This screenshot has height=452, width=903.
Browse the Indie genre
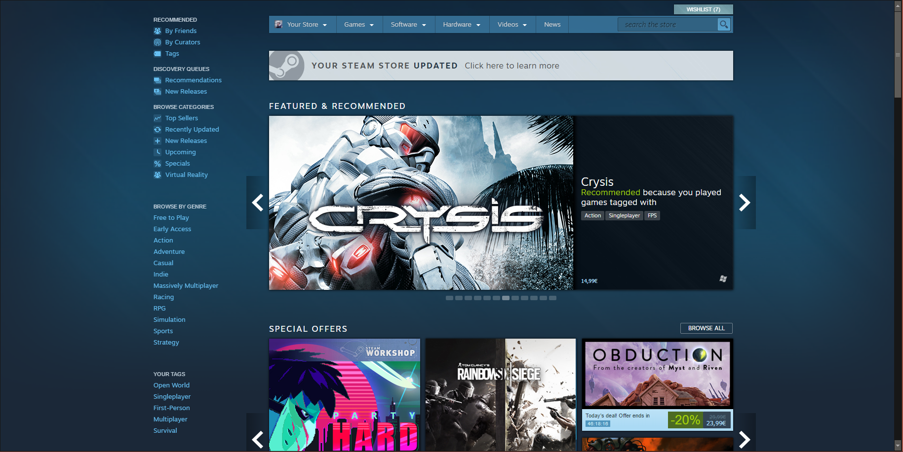(x=161, y=275)
